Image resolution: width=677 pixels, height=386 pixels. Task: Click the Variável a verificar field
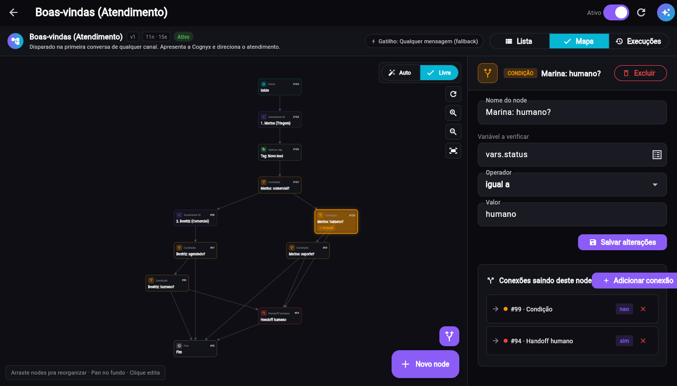point(572,155)
